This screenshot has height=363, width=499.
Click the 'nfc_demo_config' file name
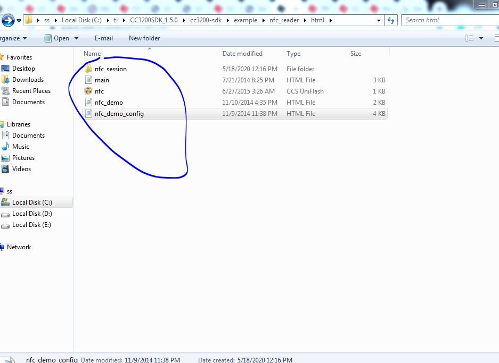point(119,114)
